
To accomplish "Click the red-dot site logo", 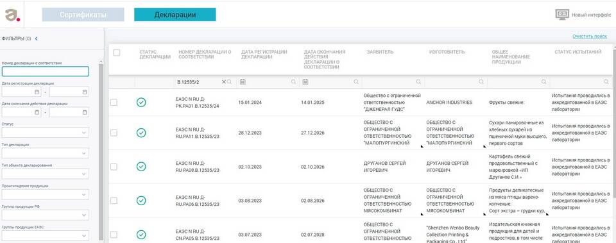I will (12, 15).
